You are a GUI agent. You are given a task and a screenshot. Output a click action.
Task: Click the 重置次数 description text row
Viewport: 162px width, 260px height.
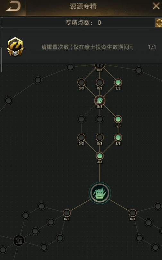tap(87, 47)
